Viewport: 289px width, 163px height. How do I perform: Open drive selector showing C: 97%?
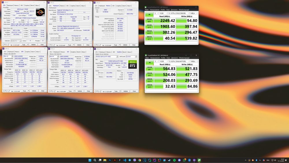179,13
